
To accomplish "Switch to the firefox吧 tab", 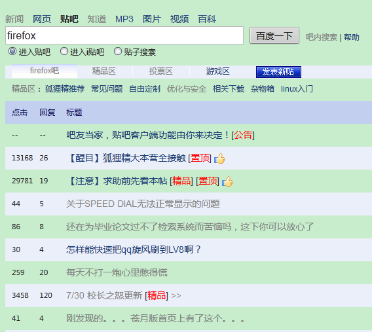I will (45, 71).
